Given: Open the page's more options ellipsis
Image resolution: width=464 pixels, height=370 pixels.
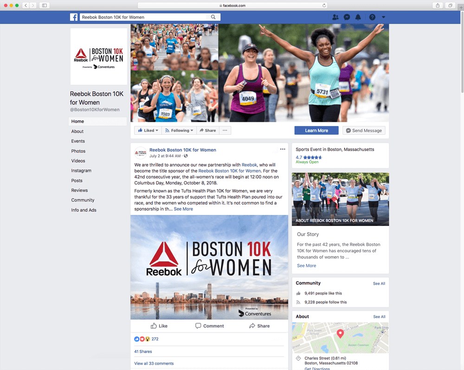Looking at the screenshot, I should 225,131.
